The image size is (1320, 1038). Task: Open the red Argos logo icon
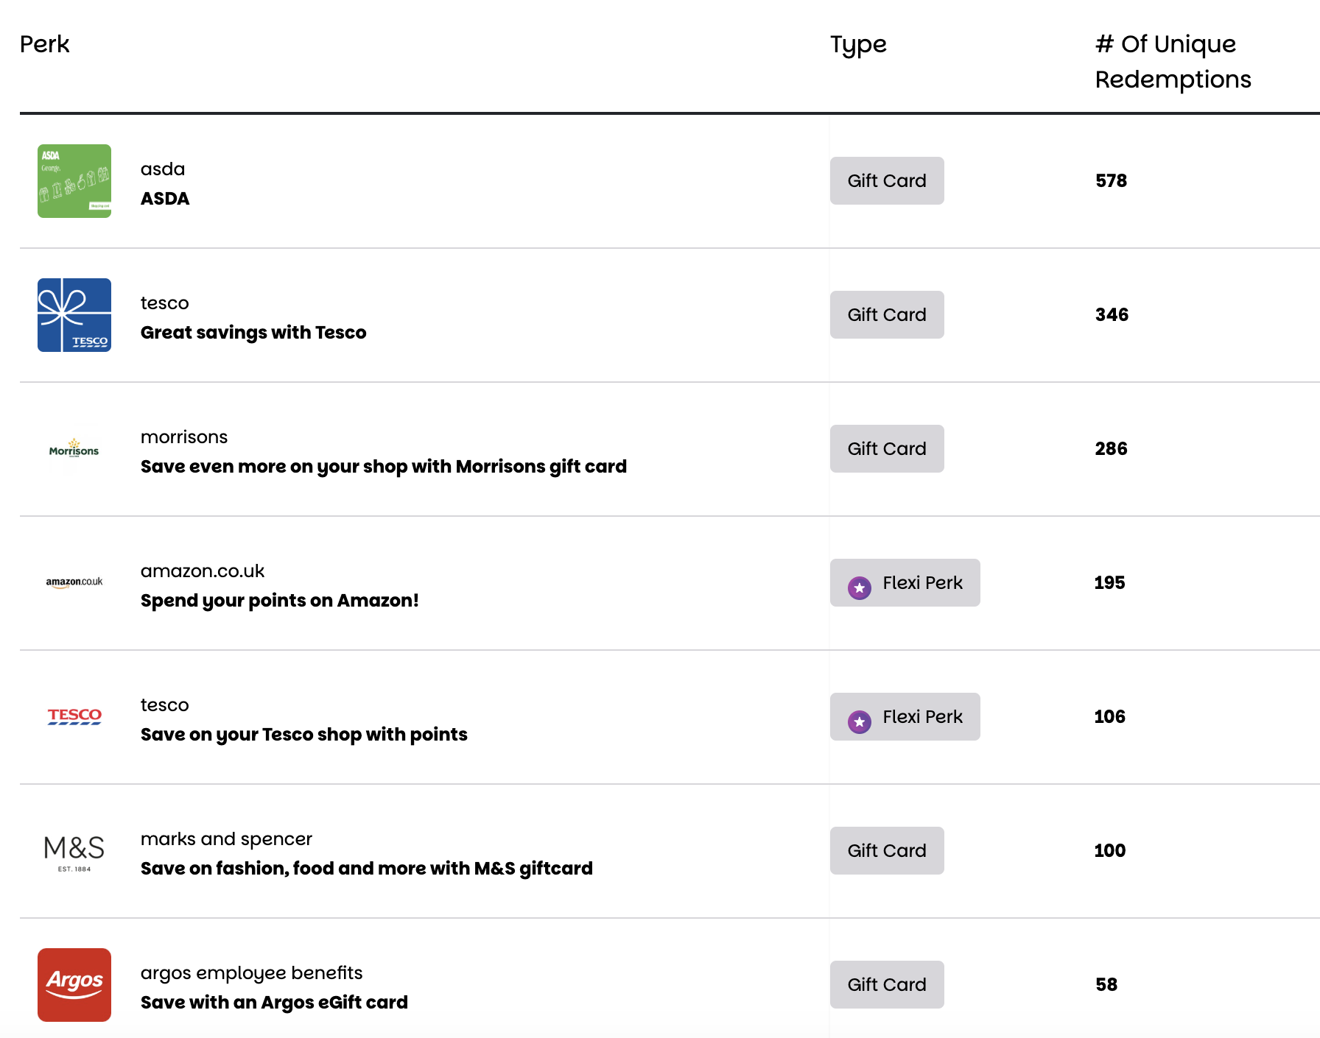pyautogui.click(x=74, y=985)
